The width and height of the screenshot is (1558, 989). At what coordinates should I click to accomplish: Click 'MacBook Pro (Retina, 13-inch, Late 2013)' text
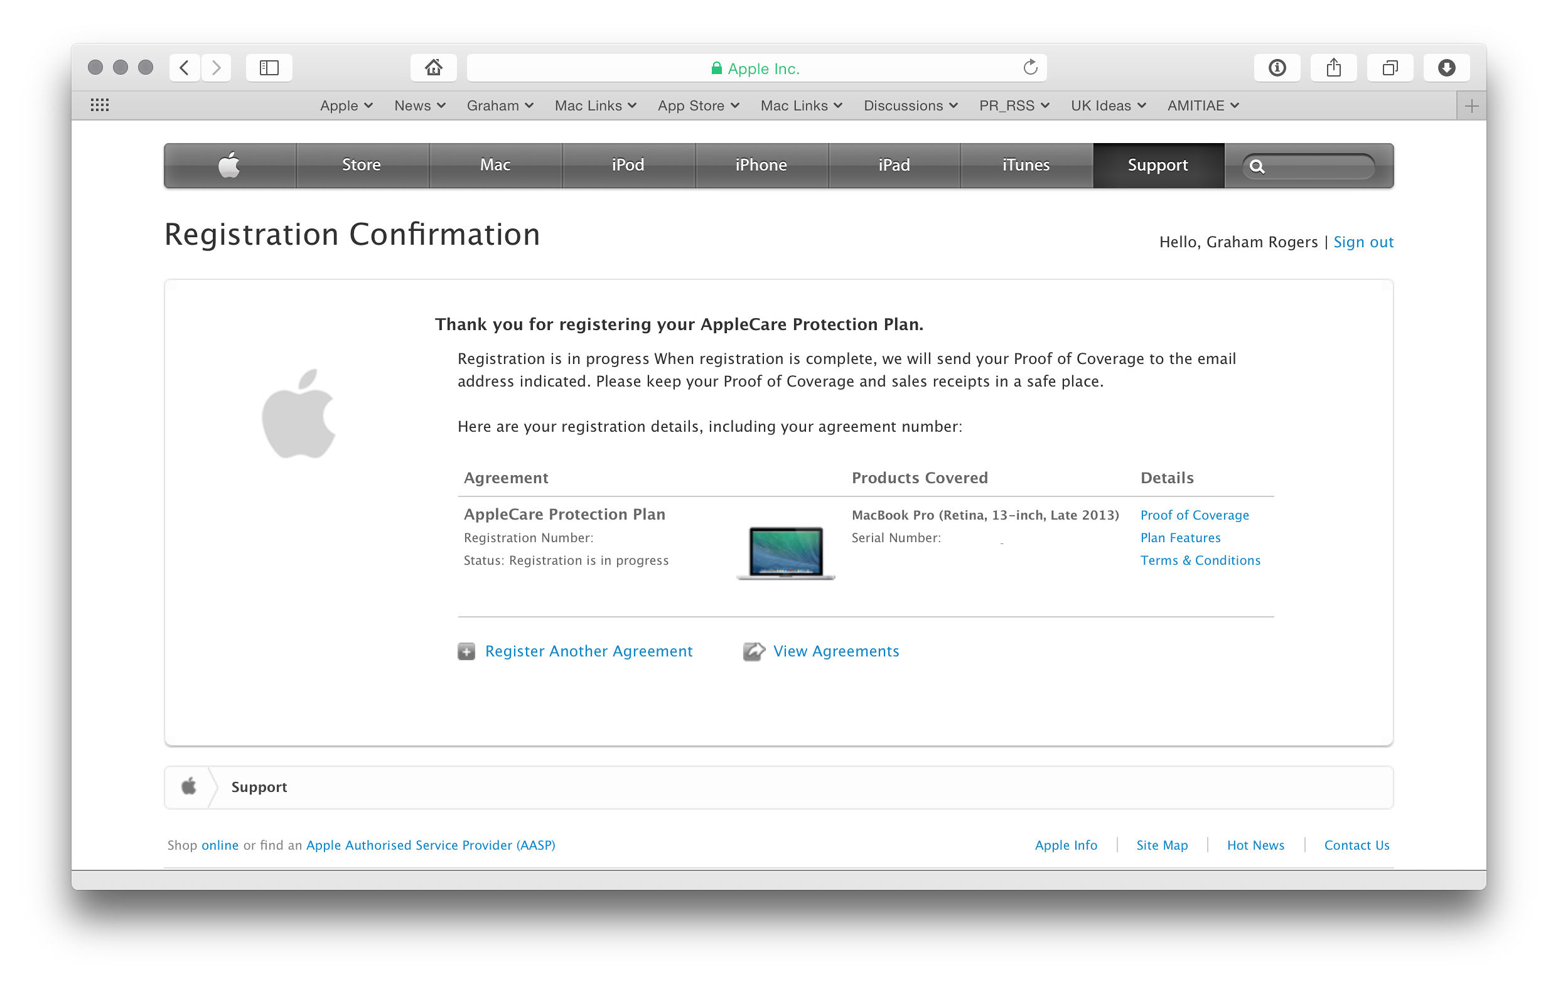coord(985,515)
